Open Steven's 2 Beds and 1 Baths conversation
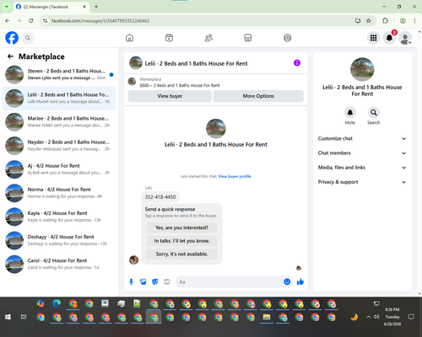 pyautogui.click(x=59, y=75)
